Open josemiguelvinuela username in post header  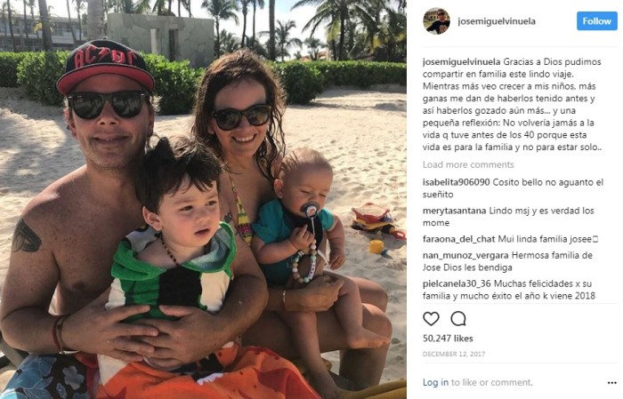[x=497, y=21]
